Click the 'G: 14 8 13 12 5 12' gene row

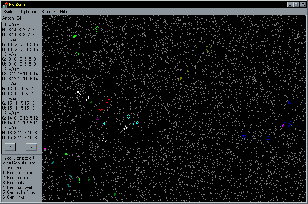tap(20, 118)
